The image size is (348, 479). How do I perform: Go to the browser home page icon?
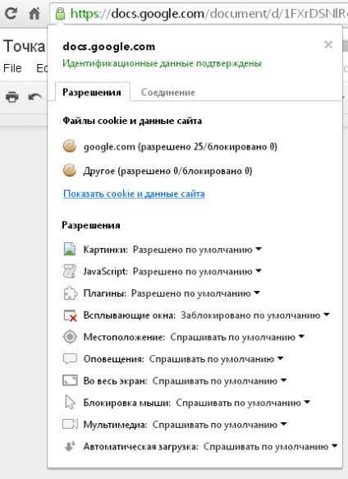tap(34, 13)
